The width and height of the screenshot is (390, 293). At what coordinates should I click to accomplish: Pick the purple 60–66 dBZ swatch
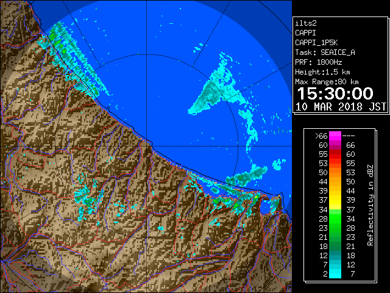pos(335,145)
